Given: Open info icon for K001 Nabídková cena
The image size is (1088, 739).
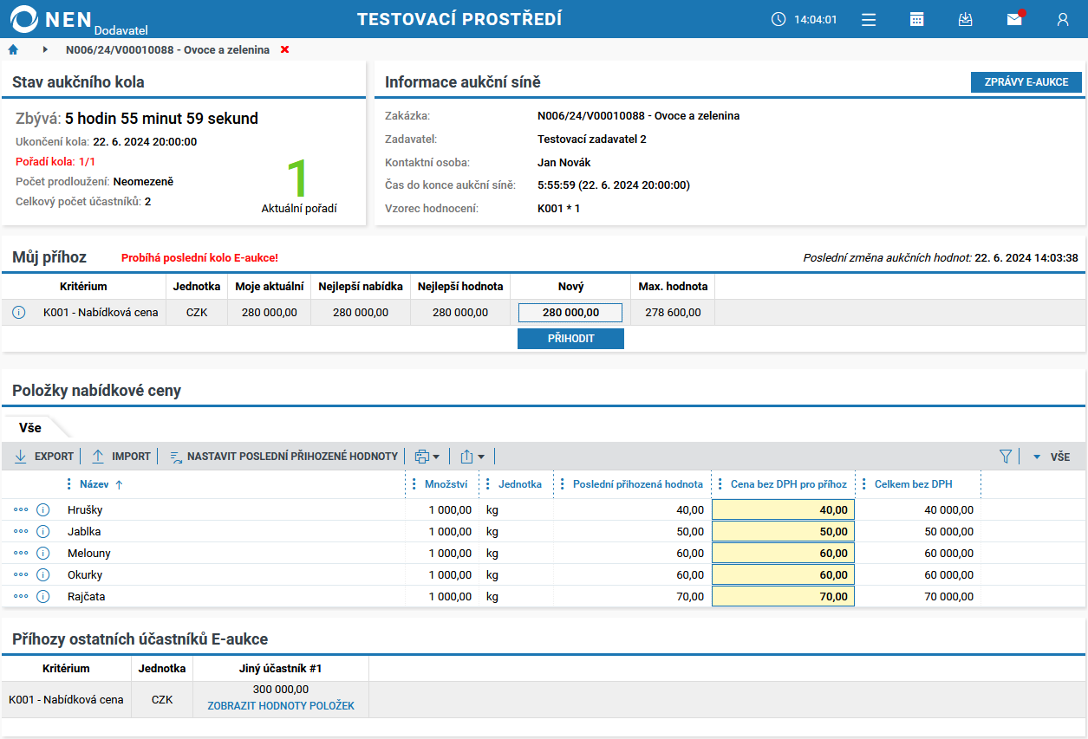Looking at the screenshot, I should [x=19, y=312].
